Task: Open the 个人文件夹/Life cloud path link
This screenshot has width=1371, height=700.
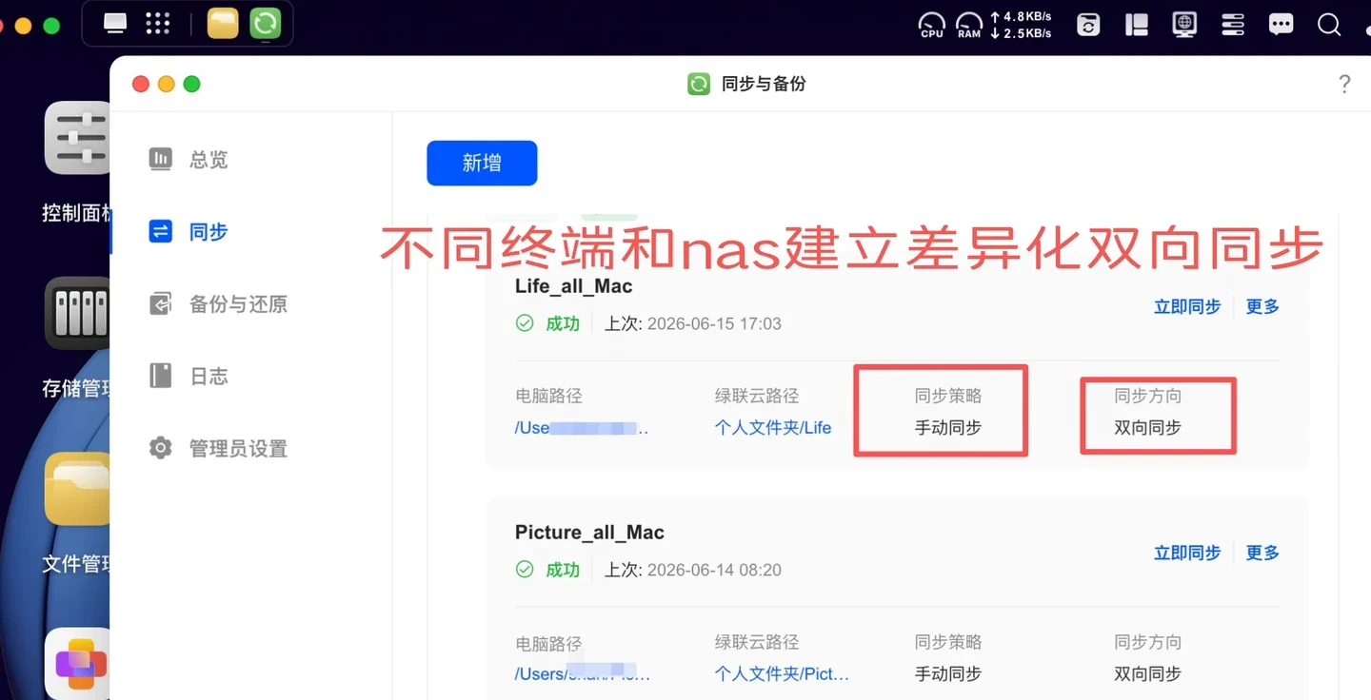Action: coord(773,428)
